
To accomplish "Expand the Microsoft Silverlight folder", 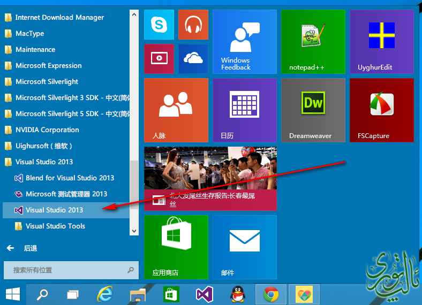I will pyautogui.click(x=66, y=82).
